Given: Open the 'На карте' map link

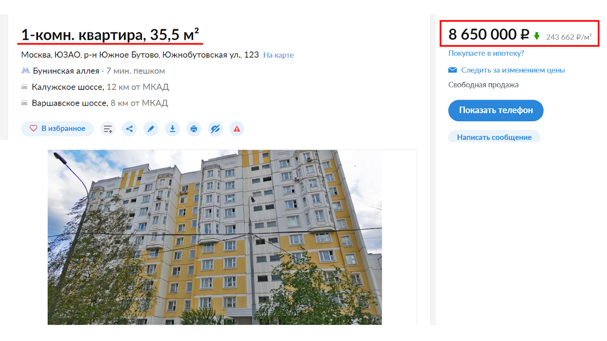Looking at the screenshot, I should [278, 55].
